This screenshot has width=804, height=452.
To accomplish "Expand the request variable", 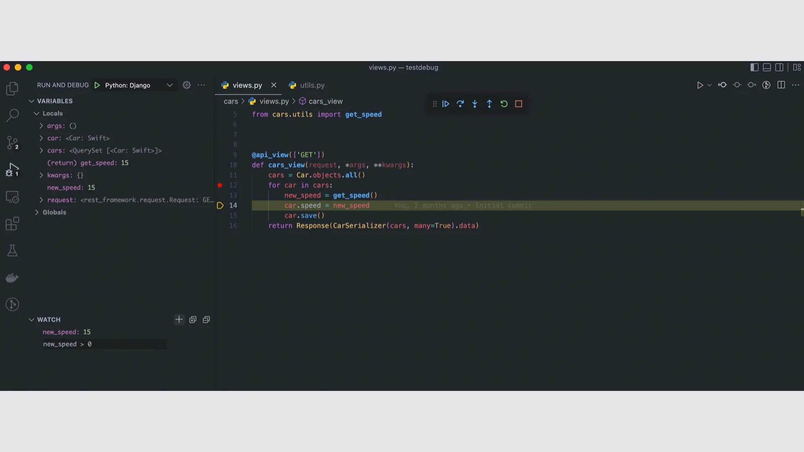I will 41,200.
